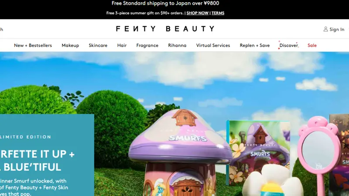Expand the Fragrance category
This screenshot has width=349, height=196.
[x=147, y=45]
